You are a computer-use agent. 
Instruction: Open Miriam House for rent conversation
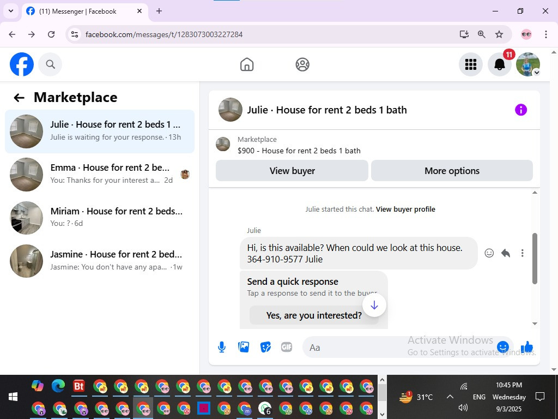click(100, 218)
